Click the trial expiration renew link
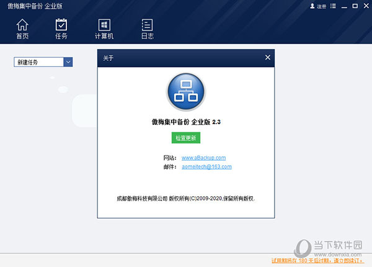Viewport: 372px width, 267px height. click(x=317, y=261)
